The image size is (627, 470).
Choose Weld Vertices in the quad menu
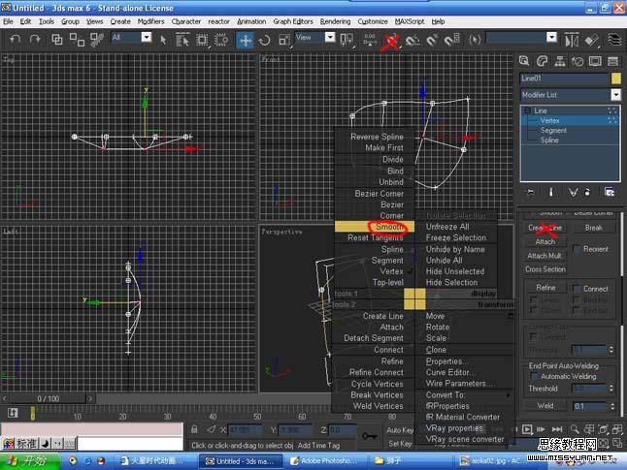378,406
